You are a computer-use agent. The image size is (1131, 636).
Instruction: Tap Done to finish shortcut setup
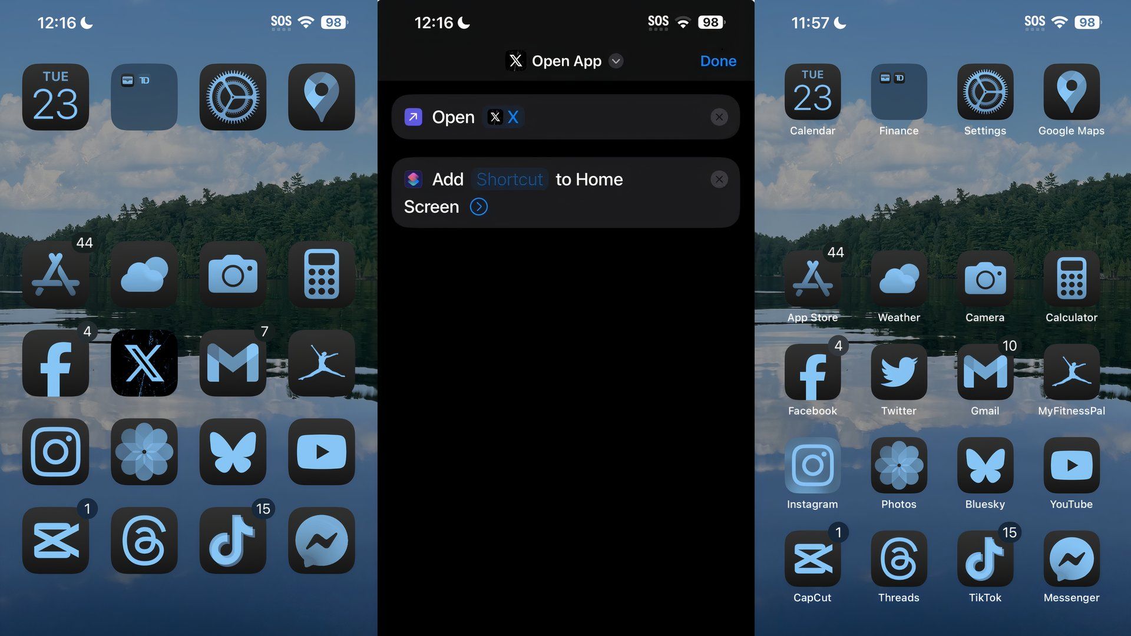(x=717, y=61)
